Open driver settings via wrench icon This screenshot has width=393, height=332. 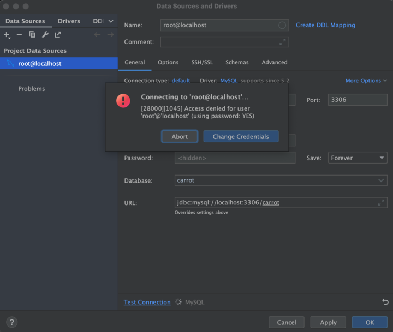coord(45,34)
